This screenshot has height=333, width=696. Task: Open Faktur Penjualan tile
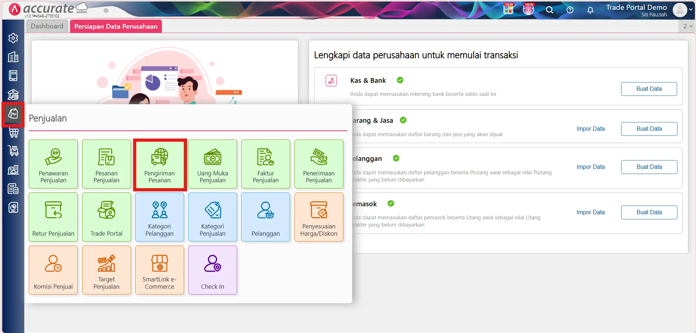[265, 164]
